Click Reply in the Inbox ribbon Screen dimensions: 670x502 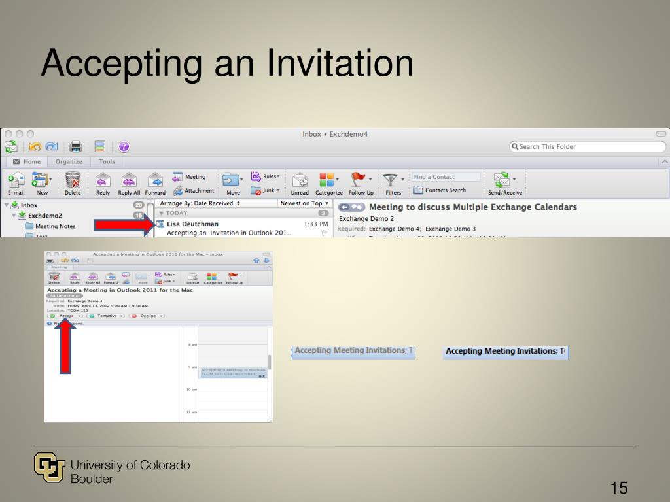[103, 184]
